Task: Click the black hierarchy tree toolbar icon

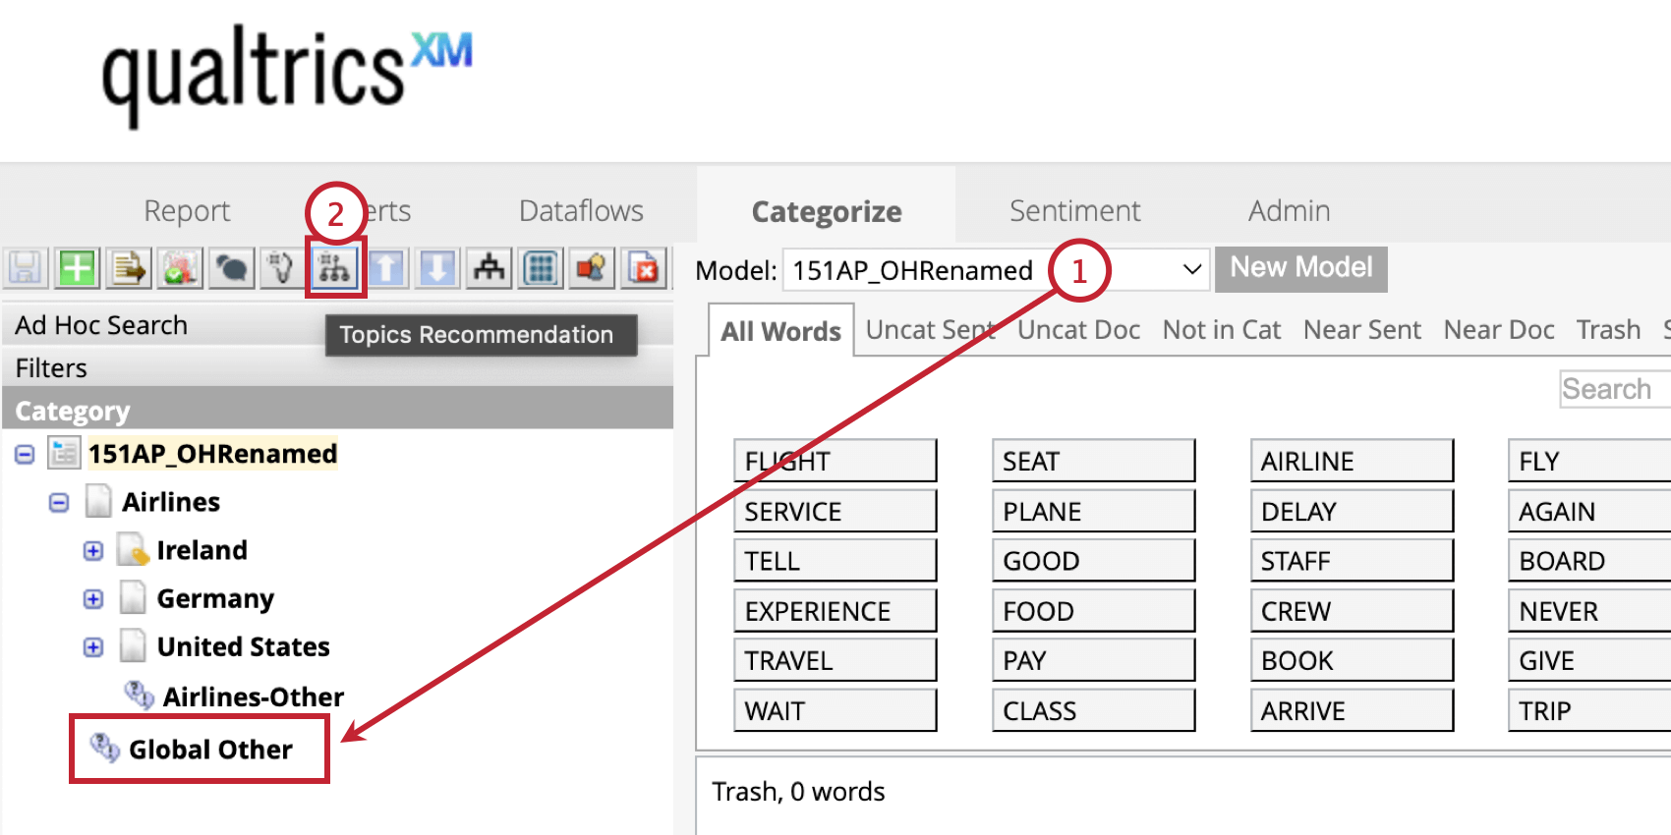Action: (489, 268)
